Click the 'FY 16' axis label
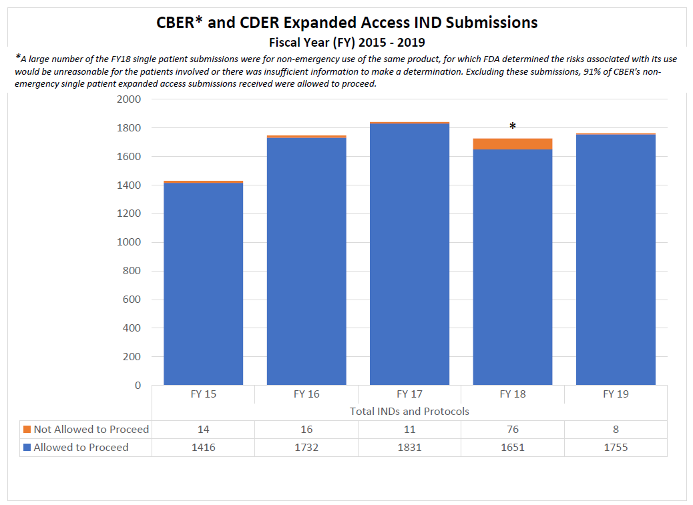Image resolution: width=693 pixels, height=505 pixels. 306,394
